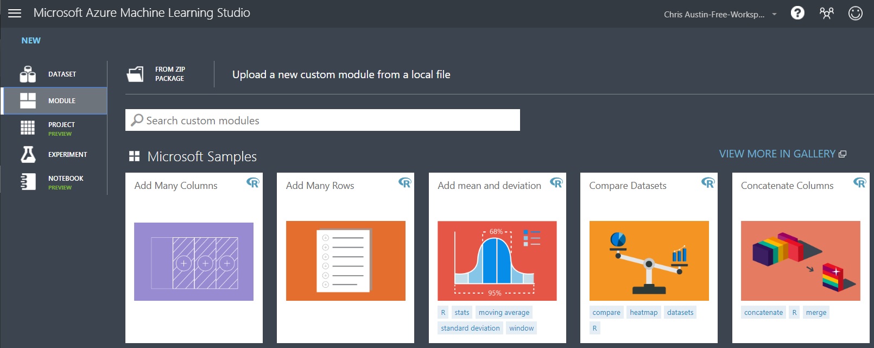874x348 pixels.
Task: Click the Project grid icon
Action: coord(28,128)
